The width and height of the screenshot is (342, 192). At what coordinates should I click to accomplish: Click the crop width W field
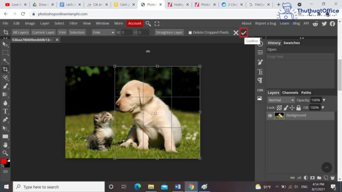click(x=127, y=32)
